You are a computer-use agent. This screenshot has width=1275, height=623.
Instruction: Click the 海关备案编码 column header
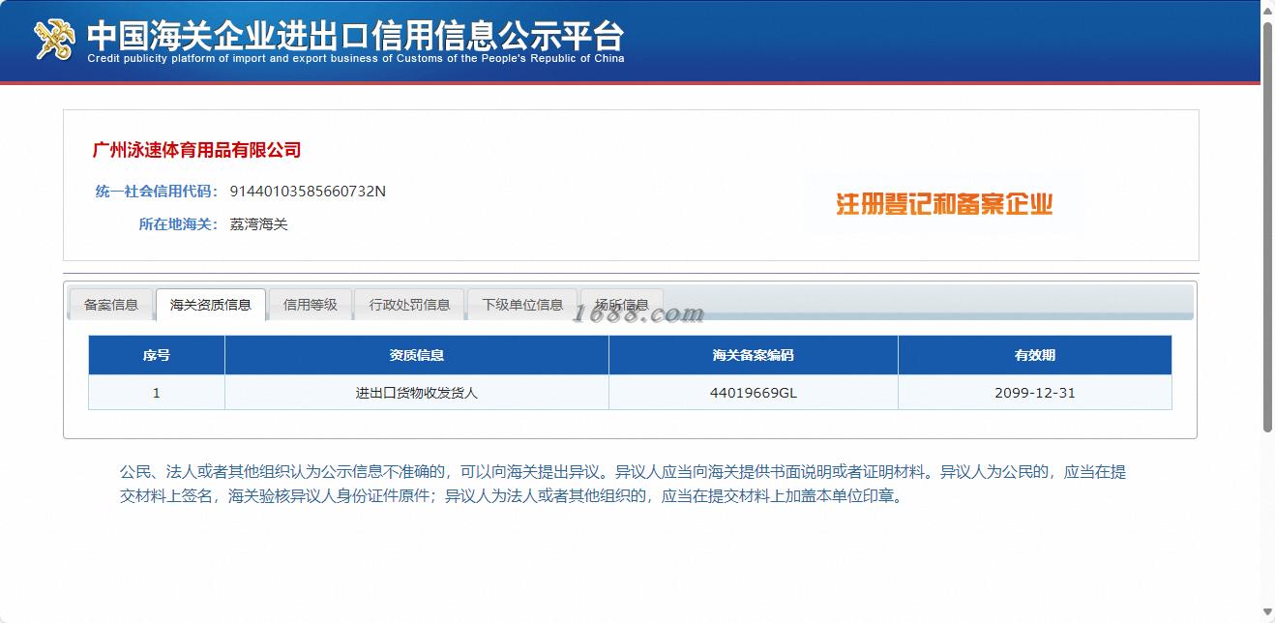(754, 355)
